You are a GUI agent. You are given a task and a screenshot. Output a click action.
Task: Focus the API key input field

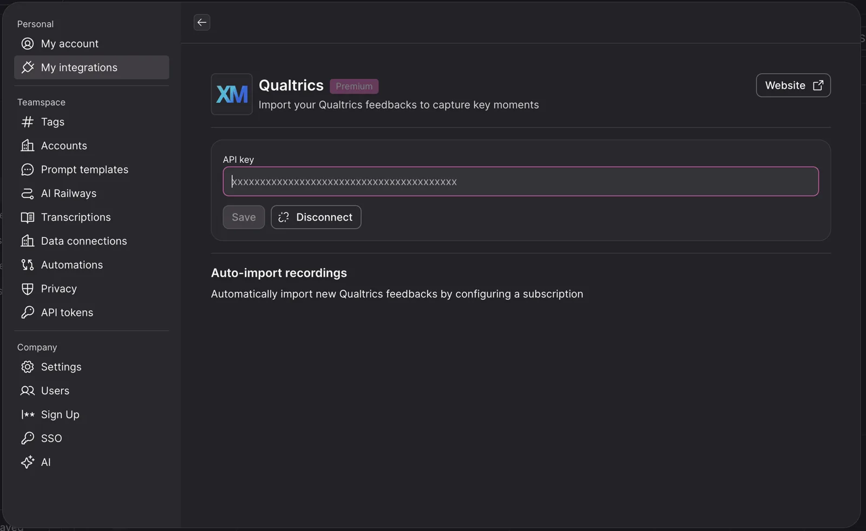[x=521, y=182]
